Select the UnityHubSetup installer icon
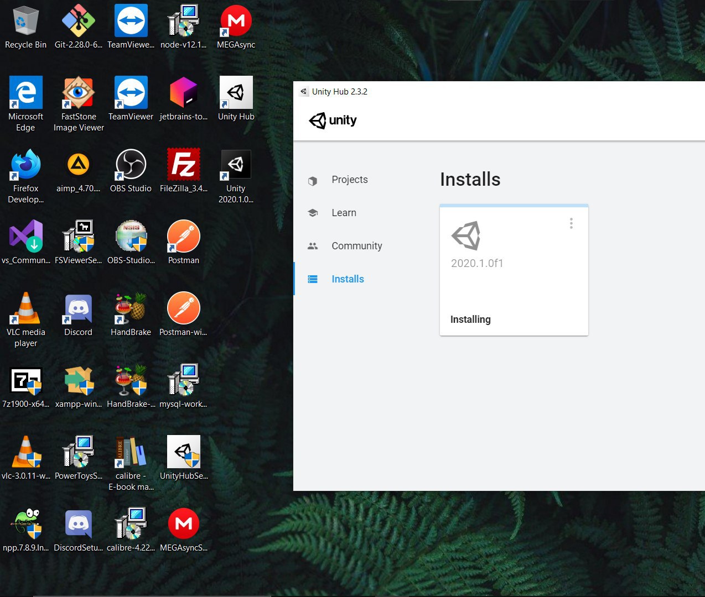This screenshot has width=705, height=597. [184, 458]
